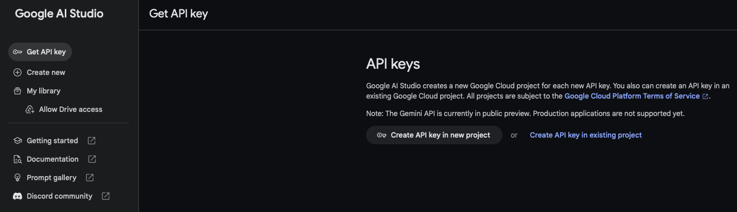Click the Discord logo icon

pos(17,196)
